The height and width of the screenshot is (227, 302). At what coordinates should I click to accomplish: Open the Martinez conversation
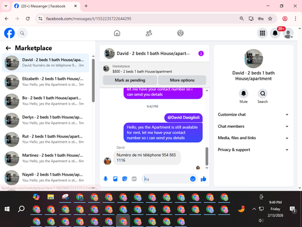point(45,158)
